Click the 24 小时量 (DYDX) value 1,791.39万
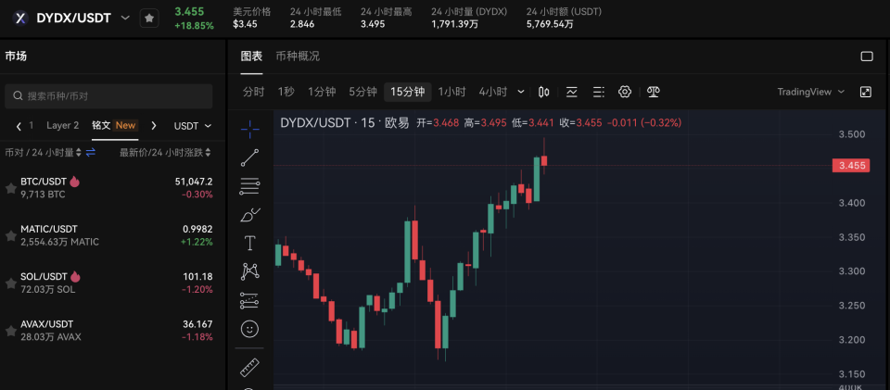The width and height of the screenshot is (890, 390). point(454,24)
